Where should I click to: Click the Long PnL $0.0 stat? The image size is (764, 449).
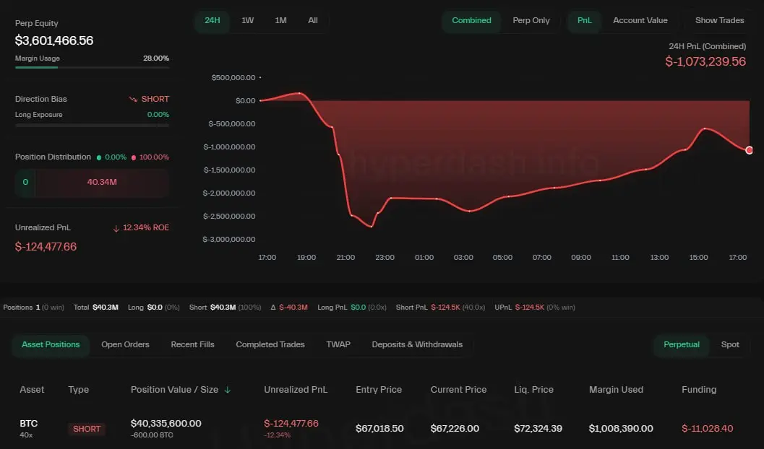coord(352,308)
